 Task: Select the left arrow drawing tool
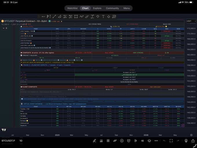(43, 17)
